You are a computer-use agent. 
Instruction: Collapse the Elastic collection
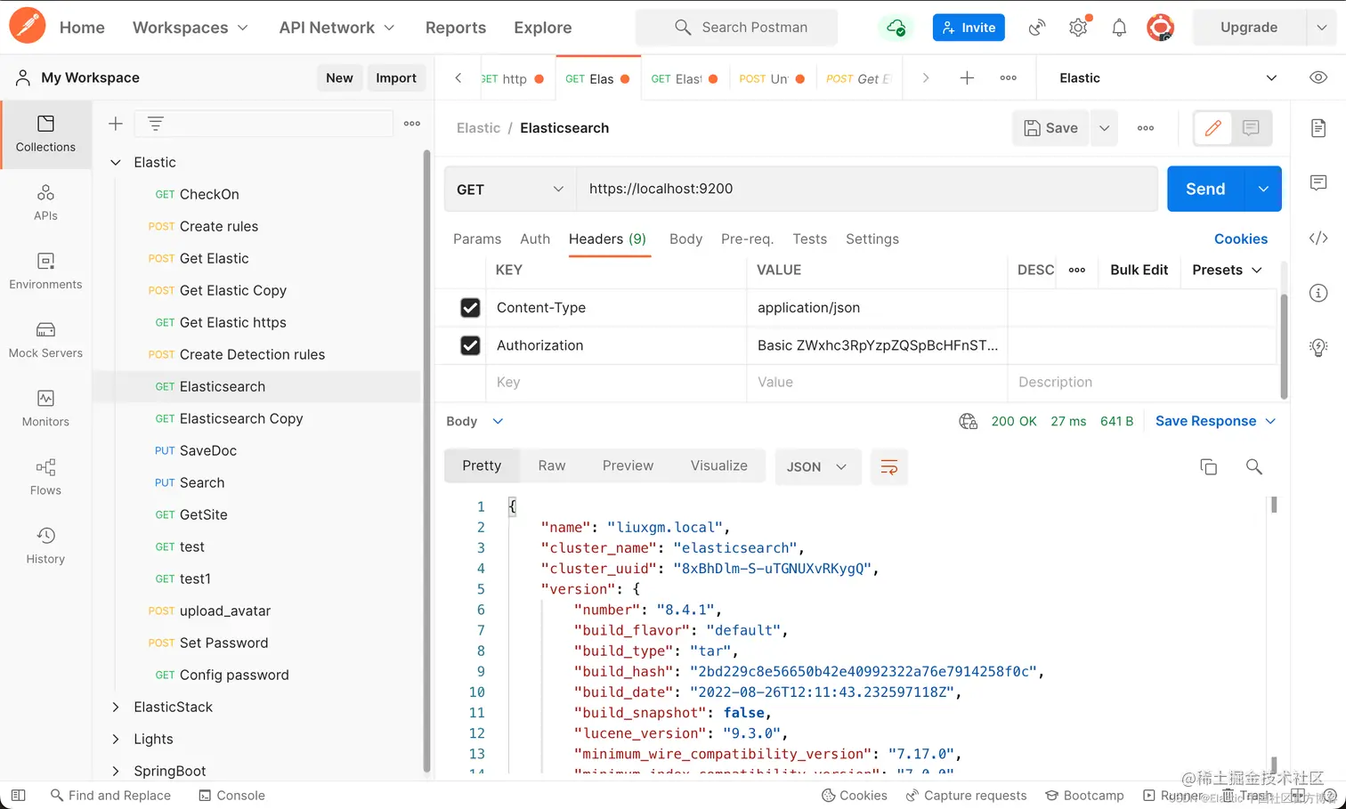click(x=116, y=162)
